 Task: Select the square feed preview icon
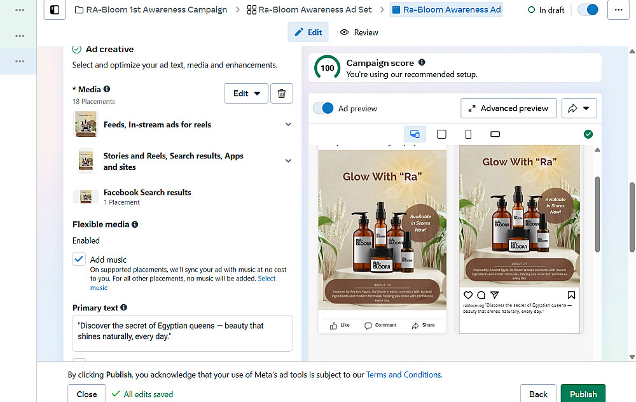442,134
